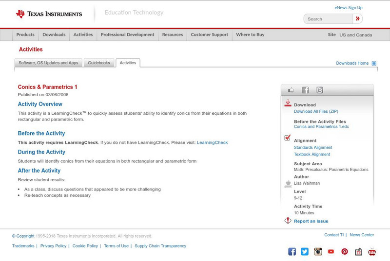Image resolution: width=390 pixels, height=261 pixels.
Task: Click the Re-teach concepts as necessary bullet
Action: click(58, 195)
